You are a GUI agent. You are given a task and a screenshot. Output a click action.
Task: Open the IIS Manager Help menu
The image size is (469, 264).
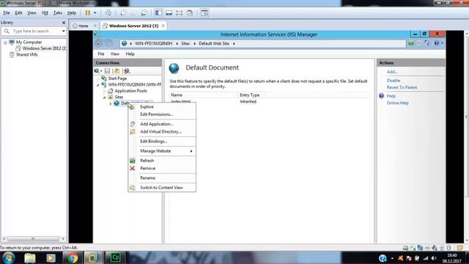click(x=130, y=54)
